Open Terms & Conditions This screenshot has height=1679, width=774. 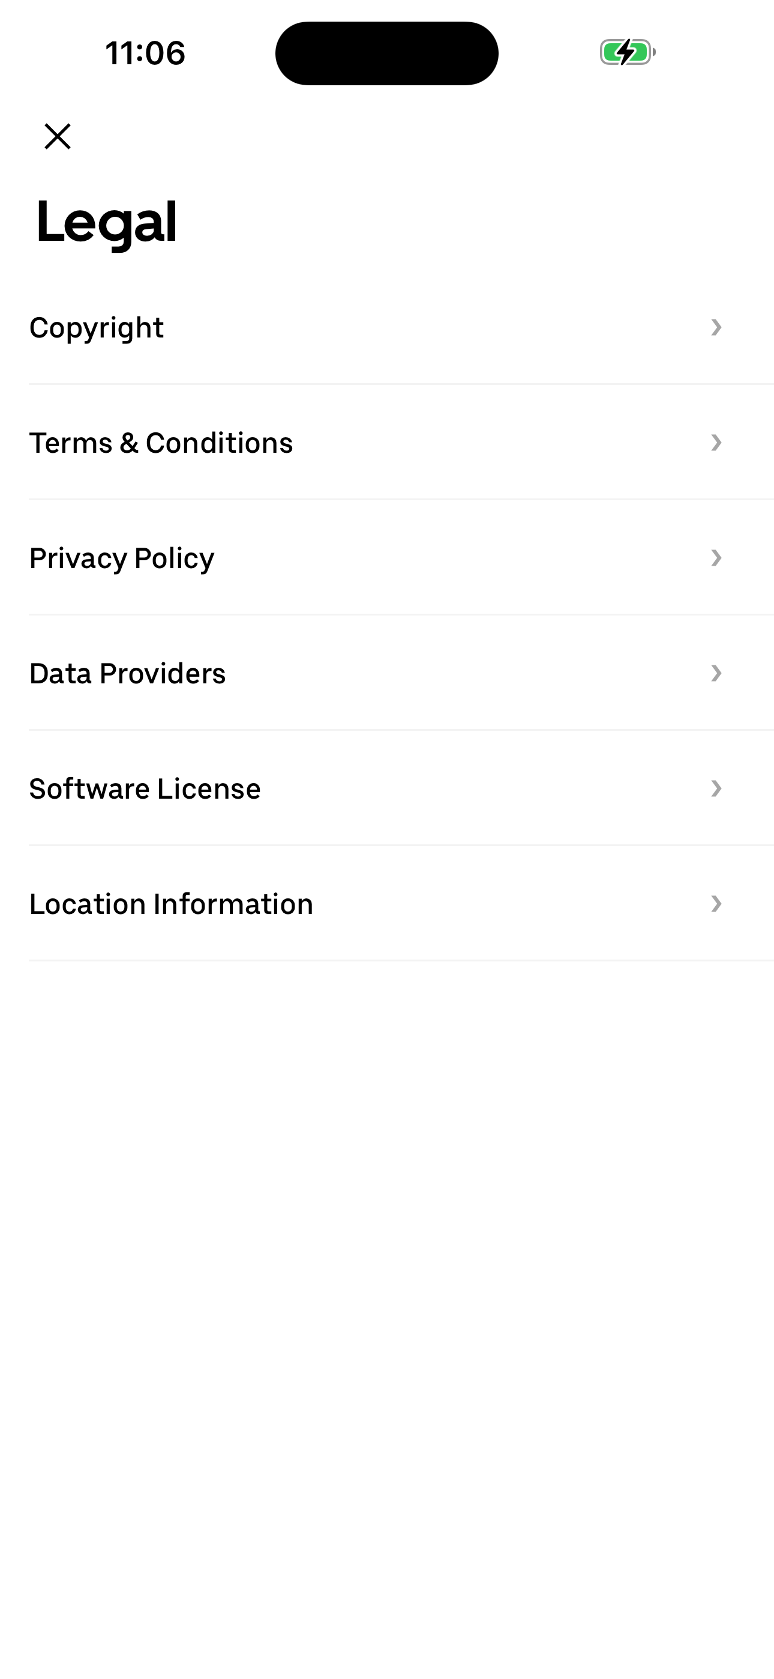pos(161,443)
